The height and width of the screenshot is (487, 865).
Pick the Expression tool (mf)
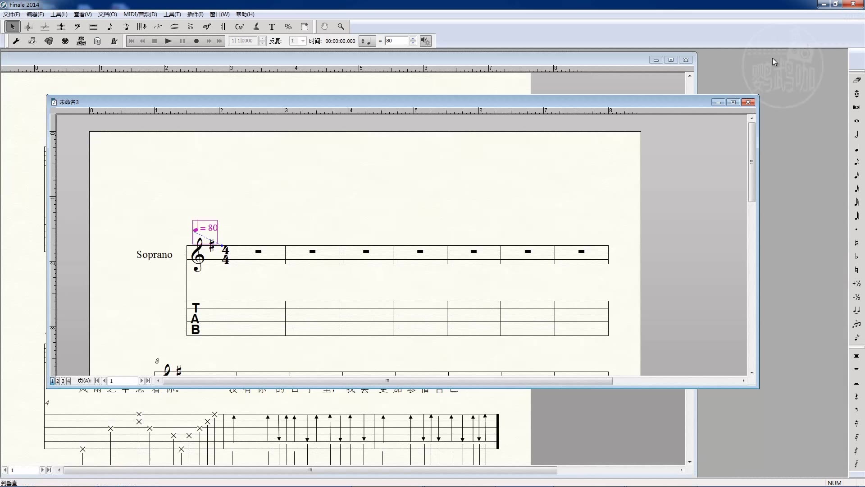[x=206, y=27]
